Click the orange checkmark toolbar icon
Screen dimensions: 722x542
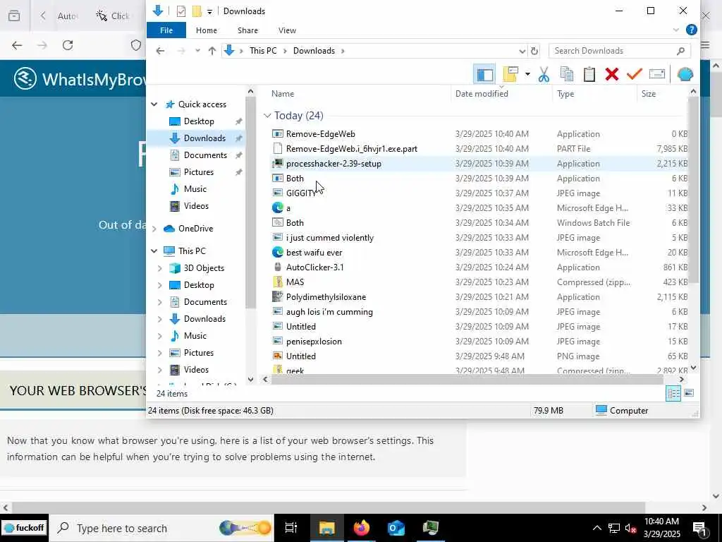pos(635,74)
